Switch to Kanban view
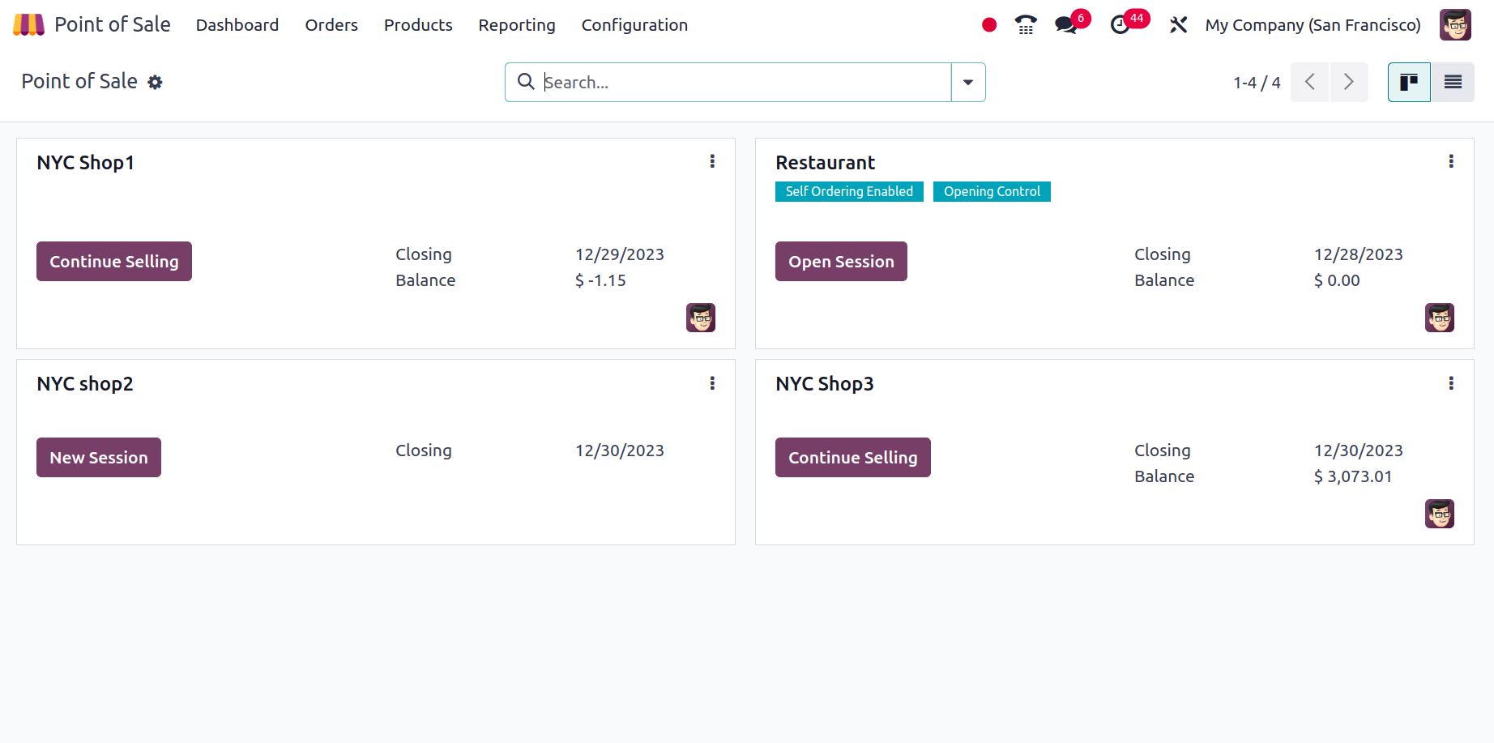1494x743 pixels. pos(1409,82)
